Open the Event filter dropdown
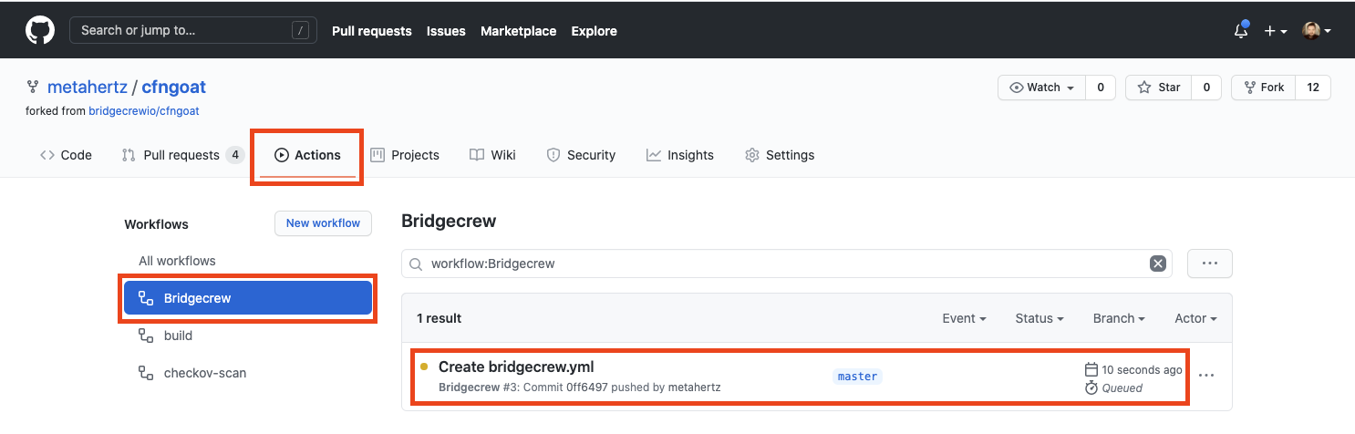The image size is (1355, 434). 965,318
